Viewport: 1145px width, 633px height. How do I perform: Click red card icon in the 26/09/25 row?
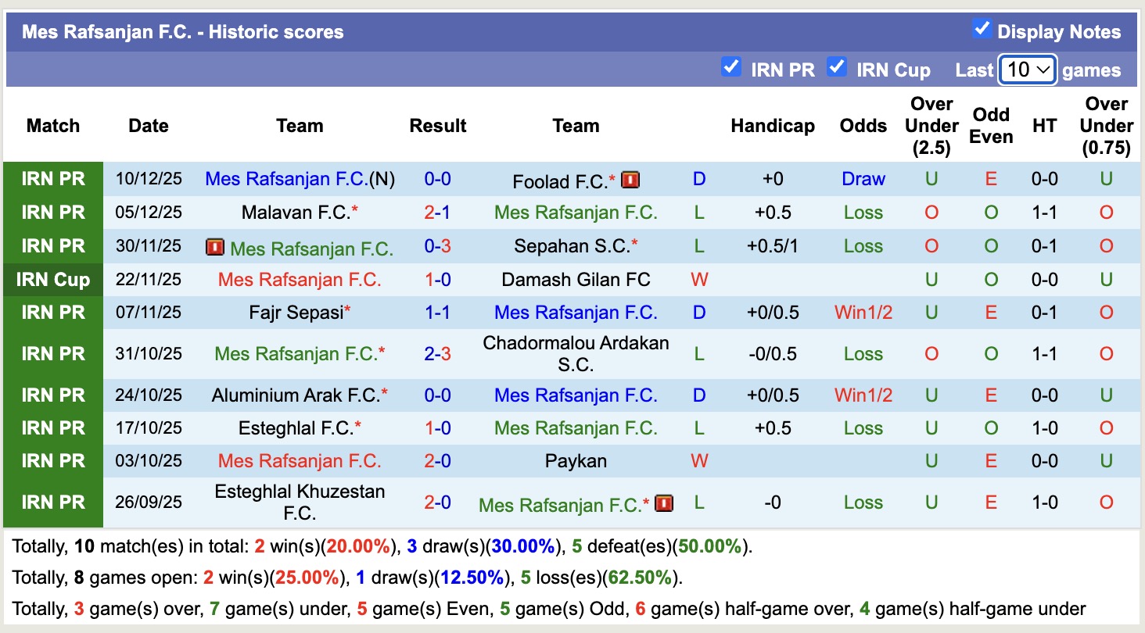664,502
